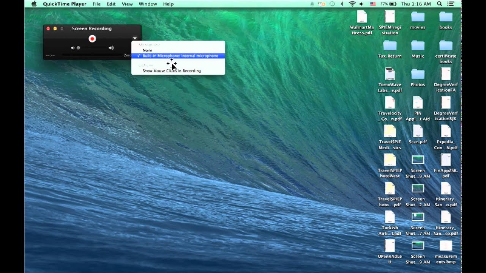Screen dimensions: 486x273
Task: Select the Screen Shot...7 AM thumbnail
Action: click(x=418, y=223)
